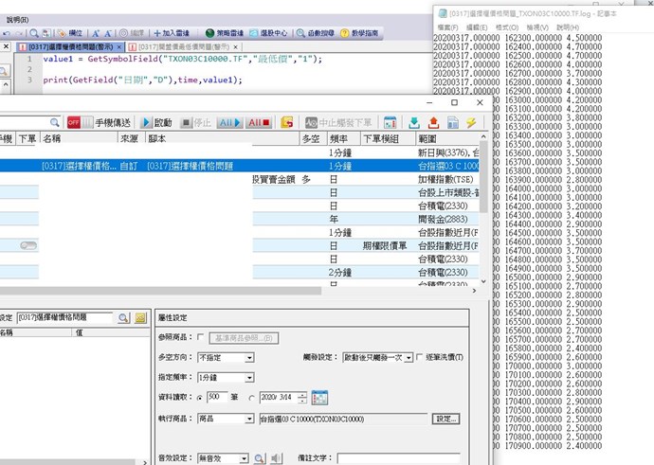Check the 參照商品 checkbox
Screen dimensions: 654x465
coord(200,338)
